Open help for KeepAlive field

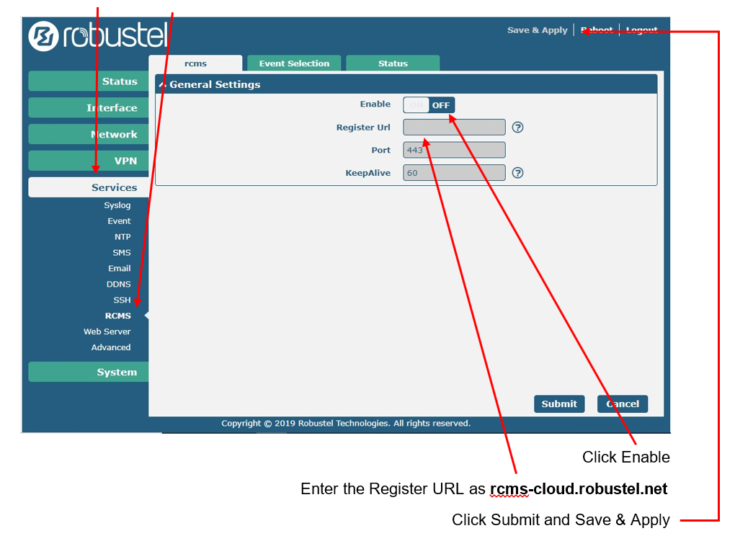pos(517,173)
